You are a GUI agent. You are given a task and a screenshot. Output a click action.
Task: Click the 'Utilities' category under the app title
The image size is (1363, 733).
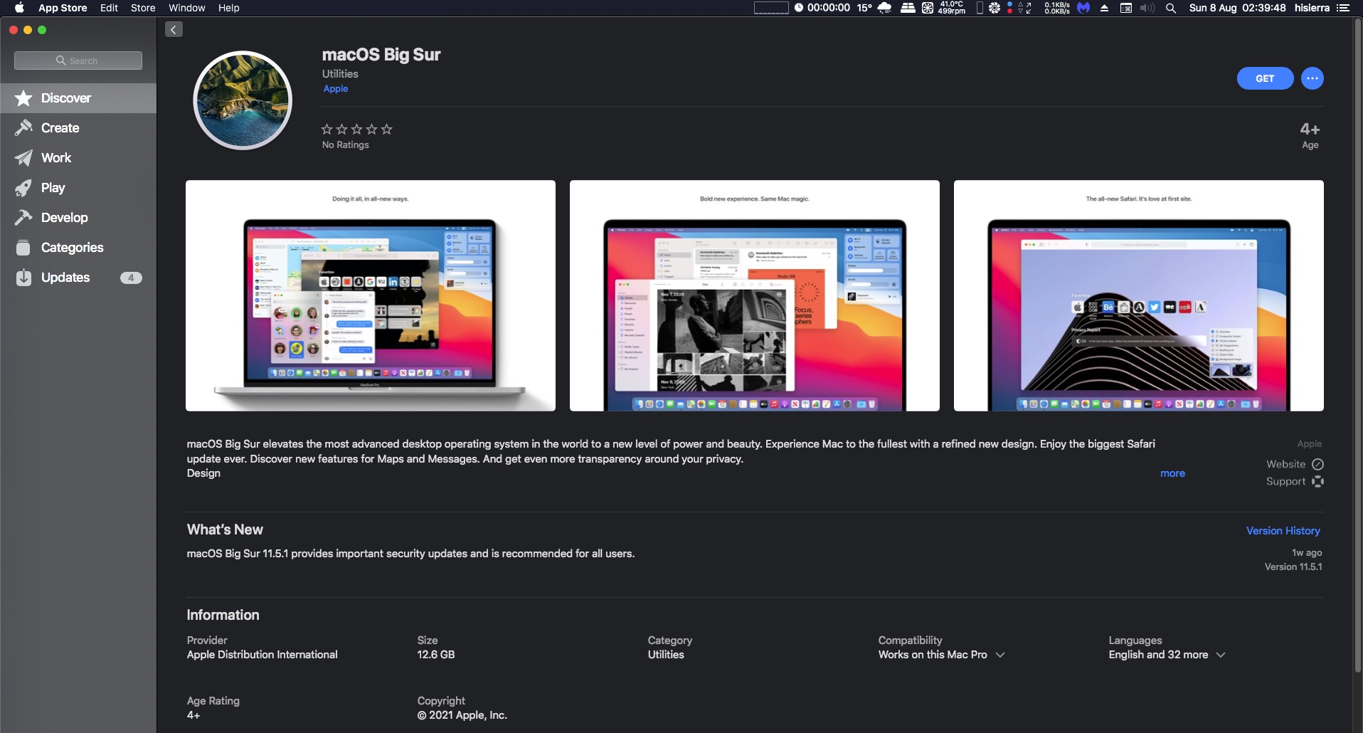pos(340,74)
